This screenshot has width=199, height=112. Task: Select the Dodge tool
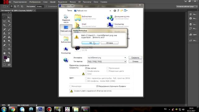[x=9, y=41]
